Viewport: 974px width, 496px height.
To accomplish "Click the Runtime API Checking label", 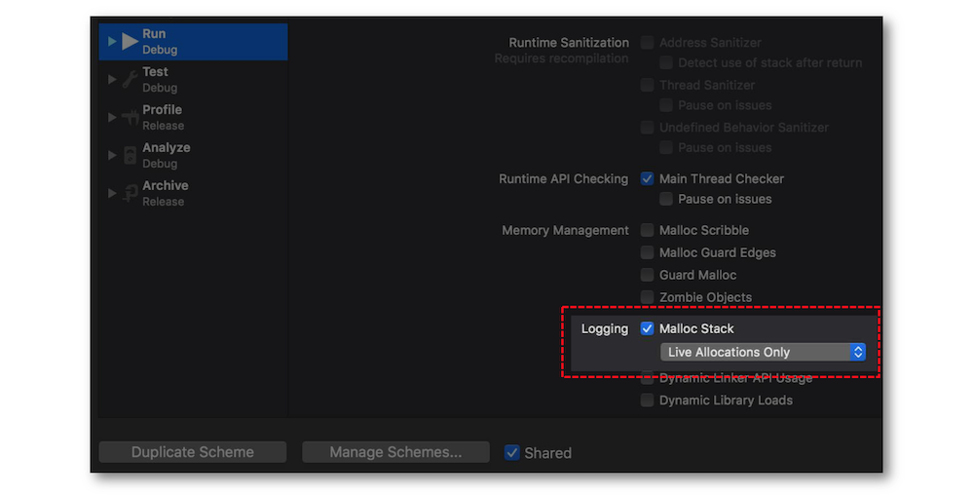I will click(563, 179).
